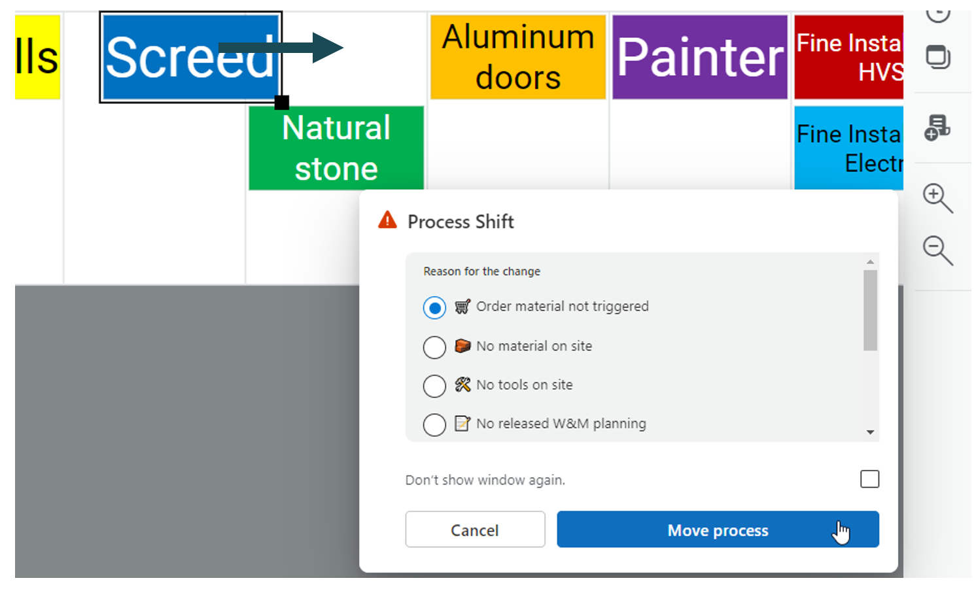Click the crossed tools icon in the reasons list
This screenshot has width=976, height=589.
[462, 385]
